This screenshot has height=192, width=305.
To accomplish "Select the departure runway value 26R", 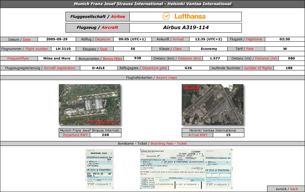I will tap(106, 135).
